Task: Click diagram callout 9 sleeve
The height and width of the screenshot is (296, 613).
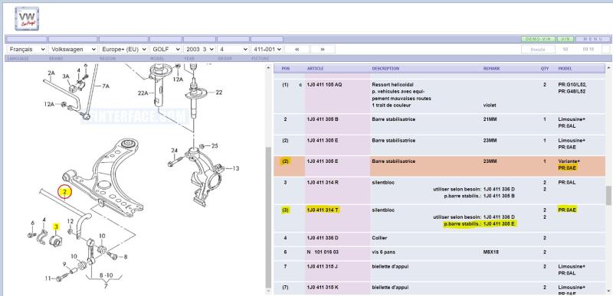Action: pos(64,264)
